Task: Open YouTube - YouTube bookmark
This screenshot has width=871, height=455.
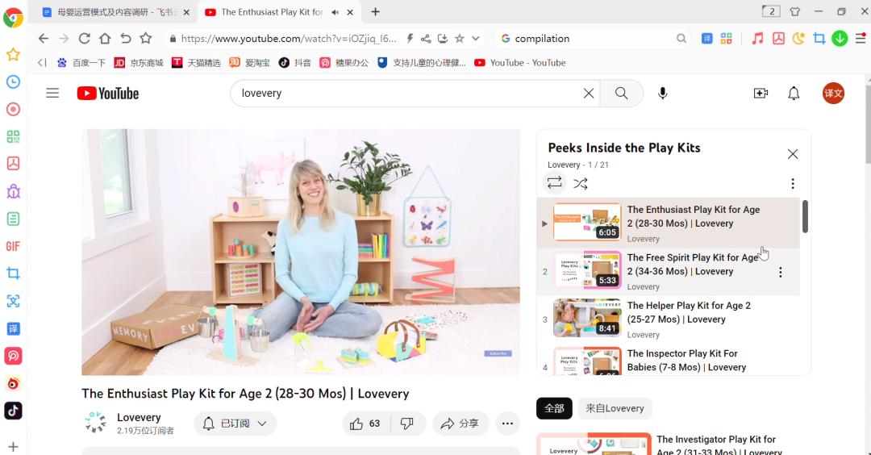Action: pos(520,63)
